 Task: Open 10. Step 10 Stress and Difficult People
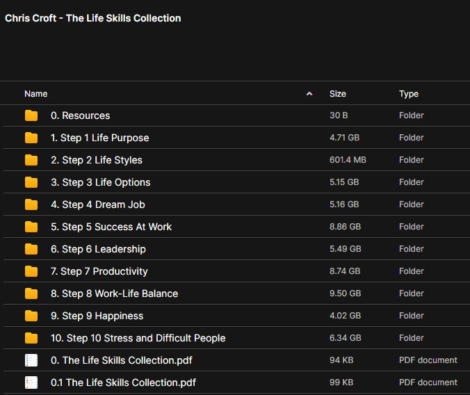[138, 338]
